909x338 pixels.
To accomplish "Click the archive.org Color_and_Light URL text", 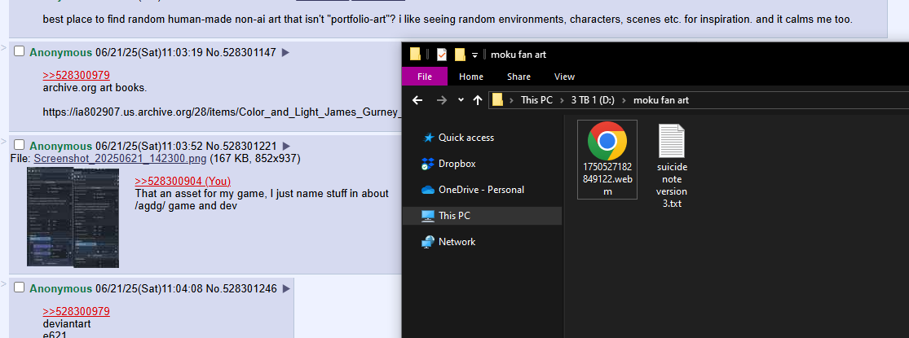I will 222,112.
